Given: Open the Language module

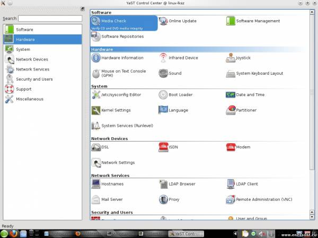Looking at the screenshot, I should pos(173,110).
